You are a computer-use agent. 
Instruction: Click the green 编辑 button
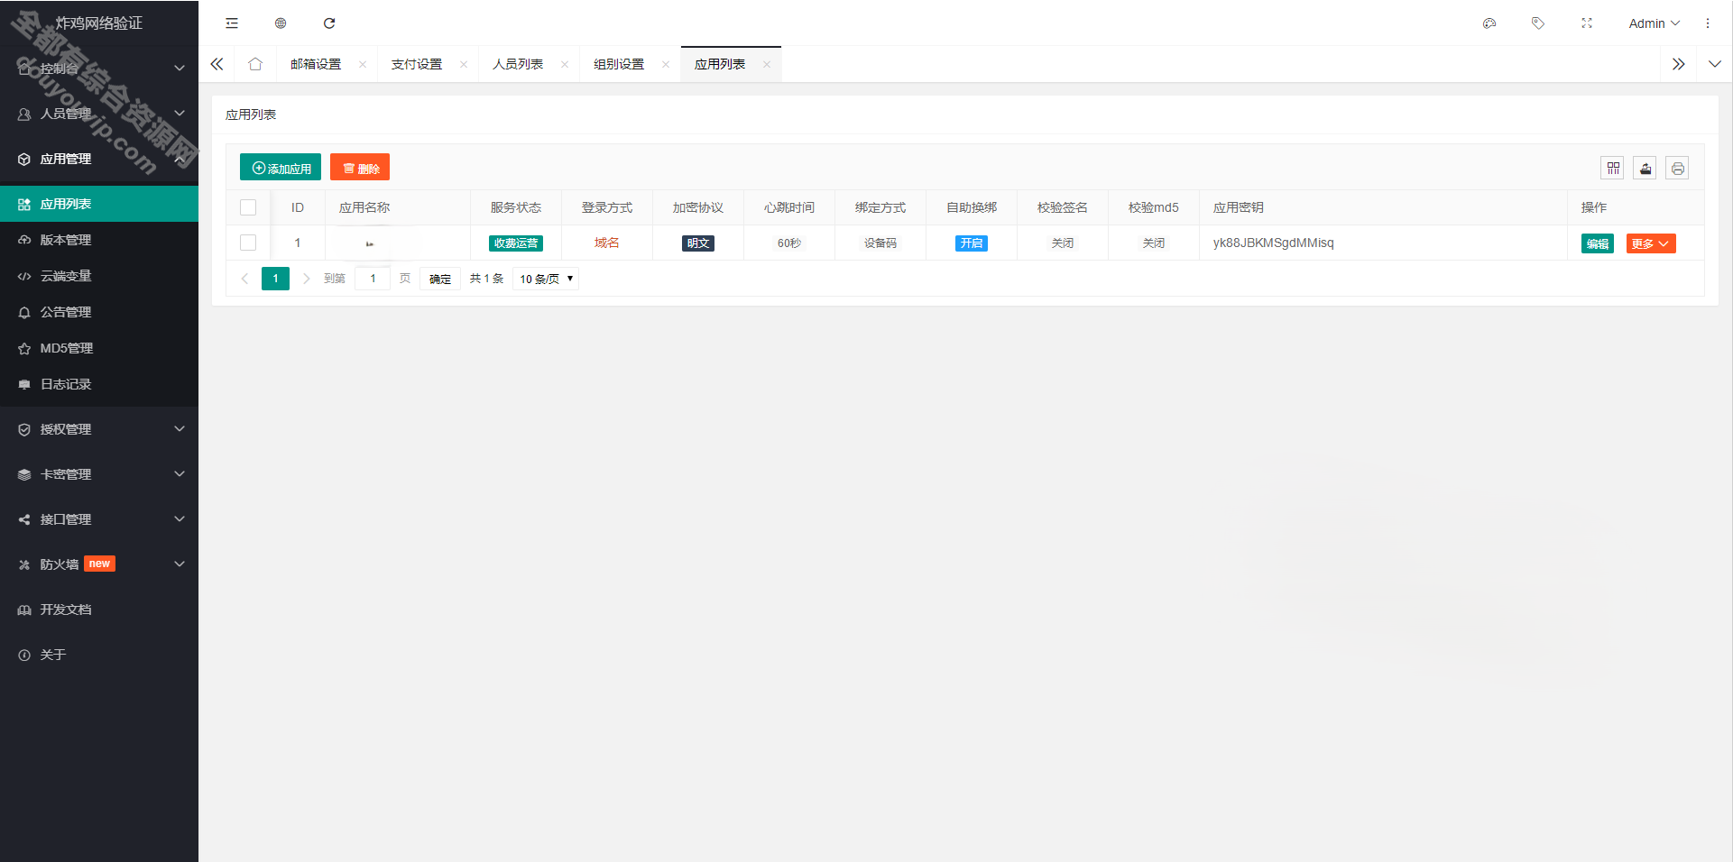coord(1598,243)
